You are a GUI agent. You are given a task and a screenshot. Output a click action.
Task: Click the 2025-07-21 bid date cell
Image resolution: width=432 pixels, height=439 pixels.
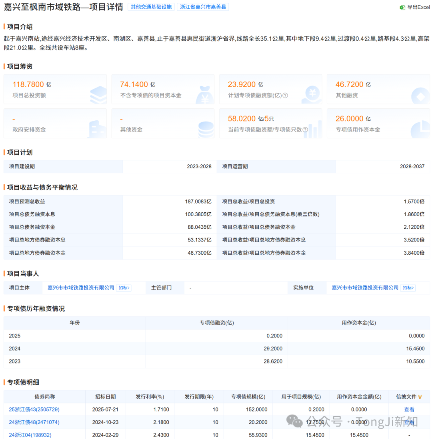pyautogui.click(x=105, y=409)
